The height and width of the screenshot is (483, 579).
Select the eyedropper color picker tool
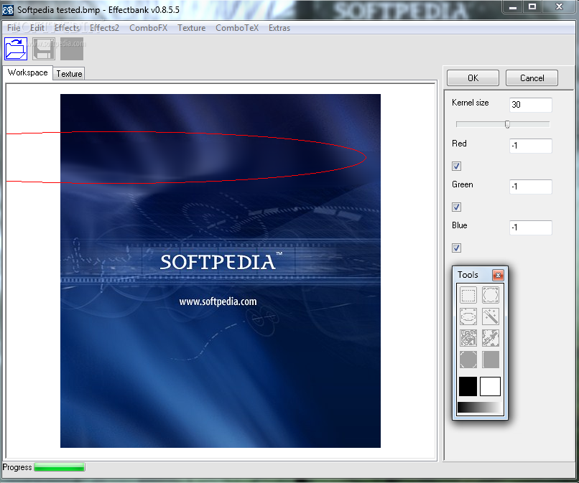491,338
